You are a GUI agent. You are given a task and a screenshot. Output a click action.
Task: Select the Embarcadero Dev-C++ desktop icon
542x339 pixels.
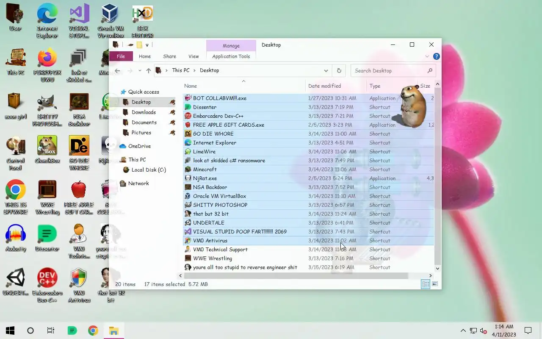tap(47, 286)
